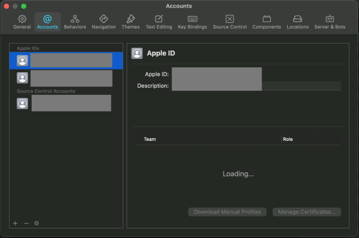Click the green zoom window button
This screenshot has width=359, height=238.
(23, 6)
